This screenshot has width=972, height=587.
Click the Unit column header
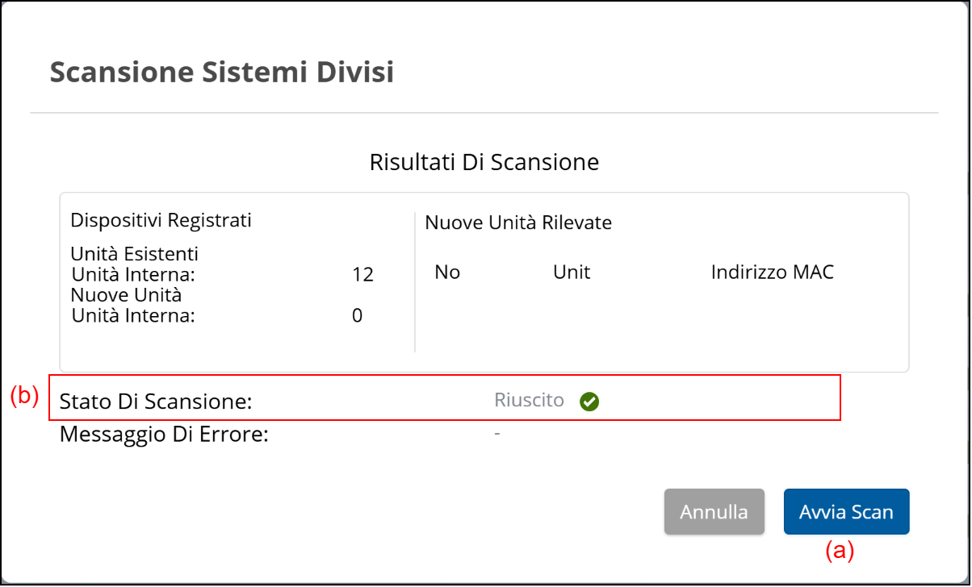(572, 273)
